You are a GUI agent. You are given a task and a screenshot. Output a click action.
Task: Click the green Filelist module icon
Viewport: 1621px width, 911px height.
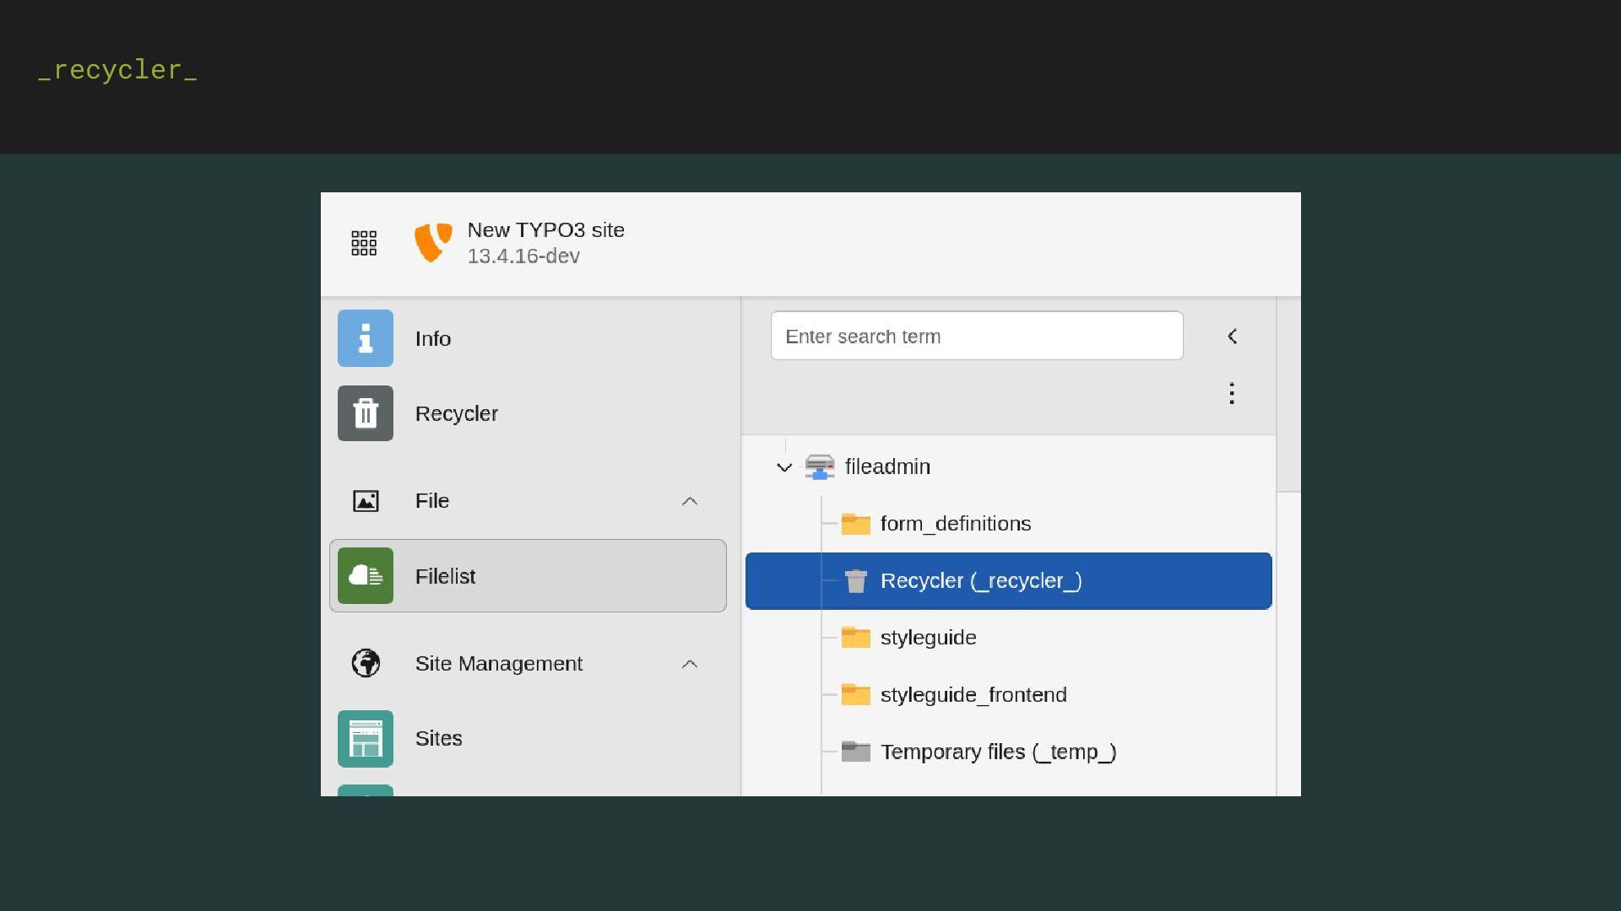pyautogui.click(x=366, y=576)
